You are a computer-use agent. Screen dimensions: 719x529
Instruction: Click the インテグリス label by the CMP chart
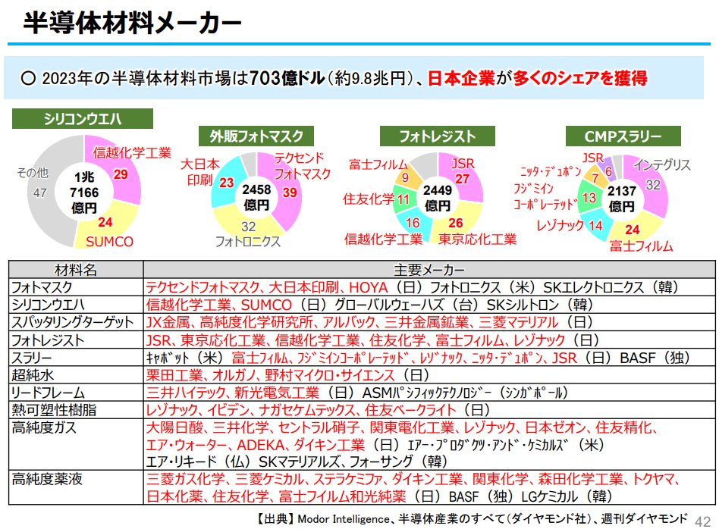[662, 164]
